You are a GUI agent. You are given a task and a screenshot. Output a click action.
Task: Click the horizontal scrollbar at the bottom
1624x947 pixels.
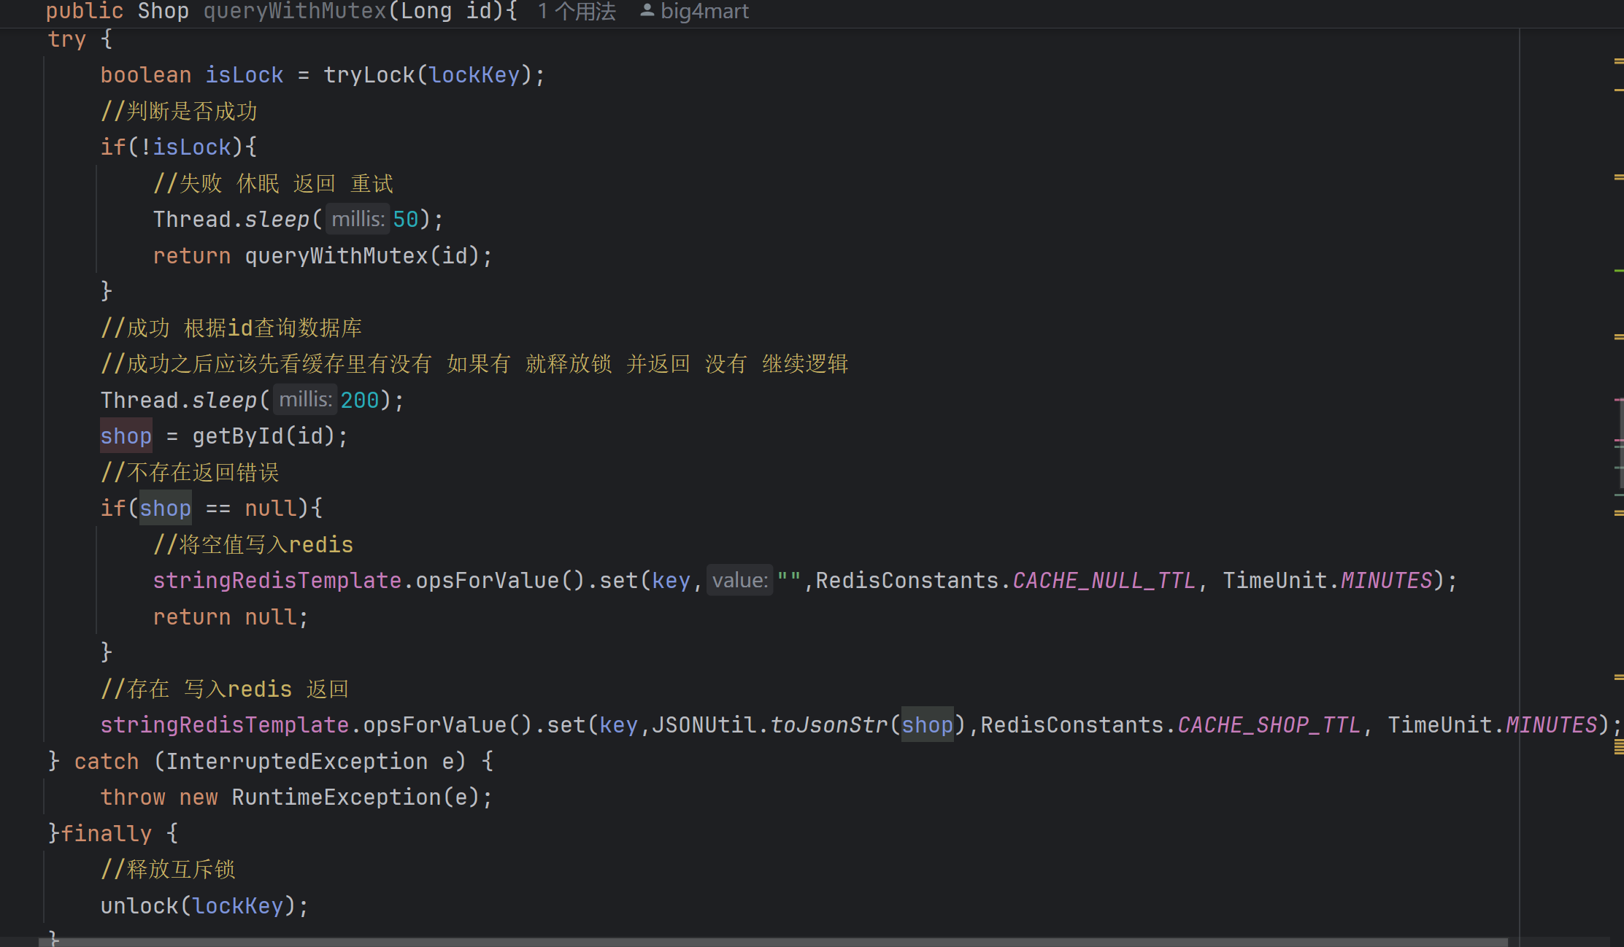click(x=774, y=942)
